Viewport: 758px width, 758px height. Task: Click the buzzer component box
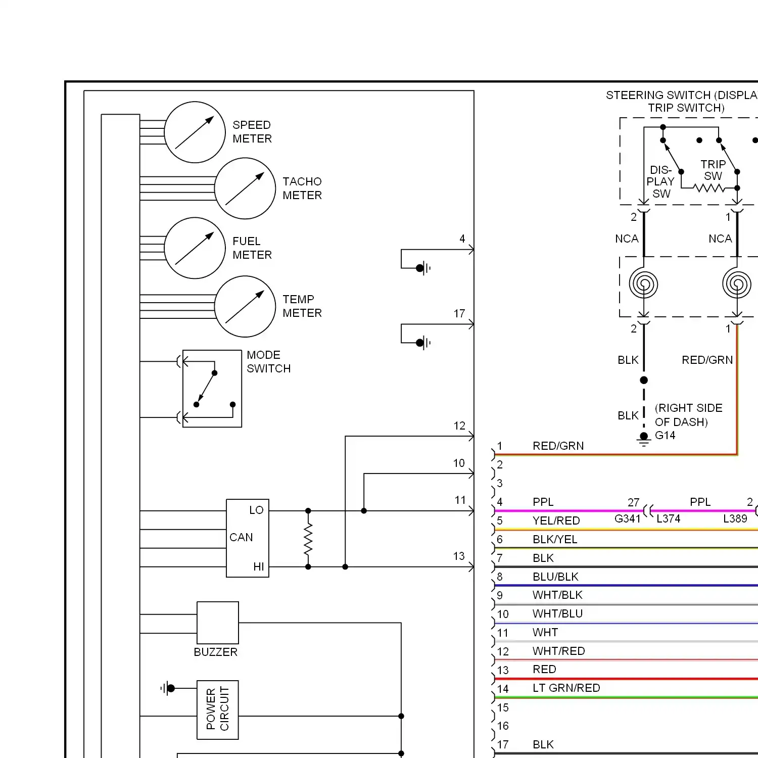pos(218,623)
